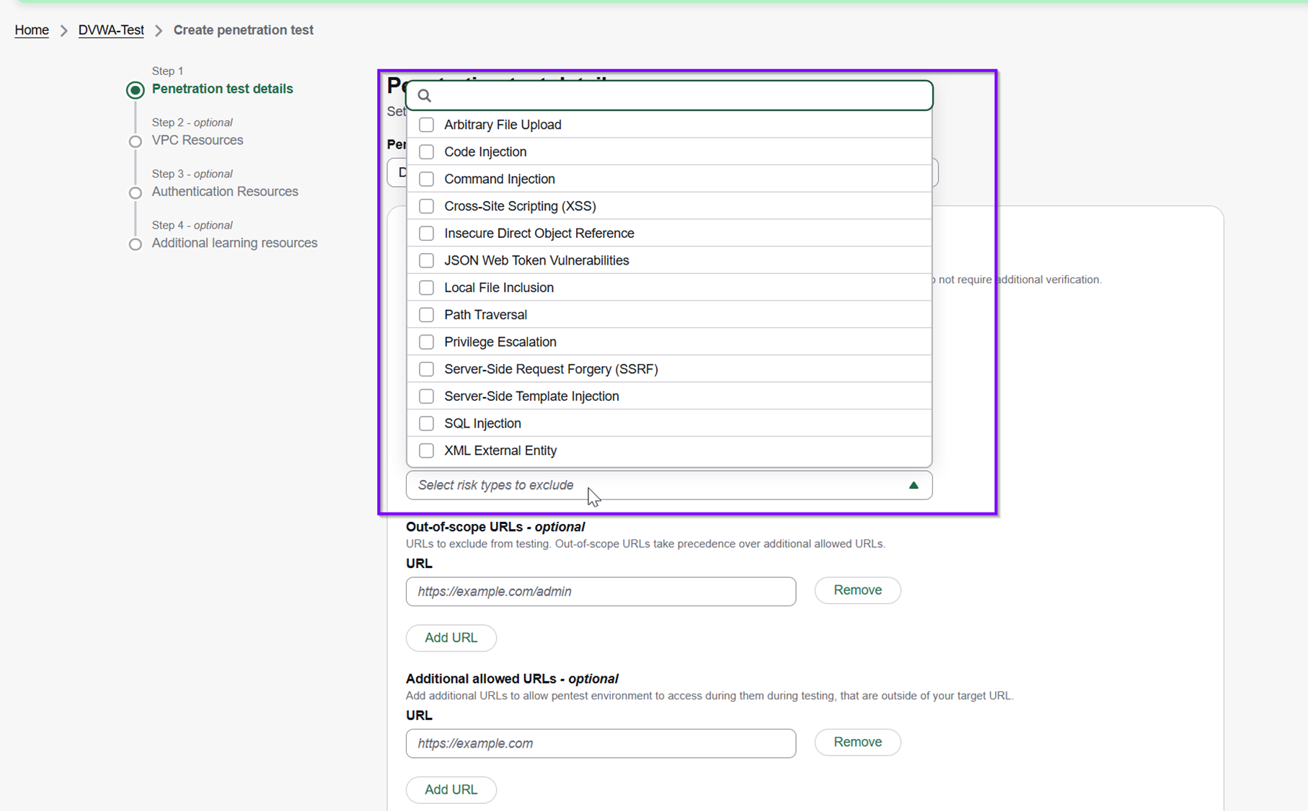
Task: Remove the additional allowed URL entry
Action: tap(857, 743)
